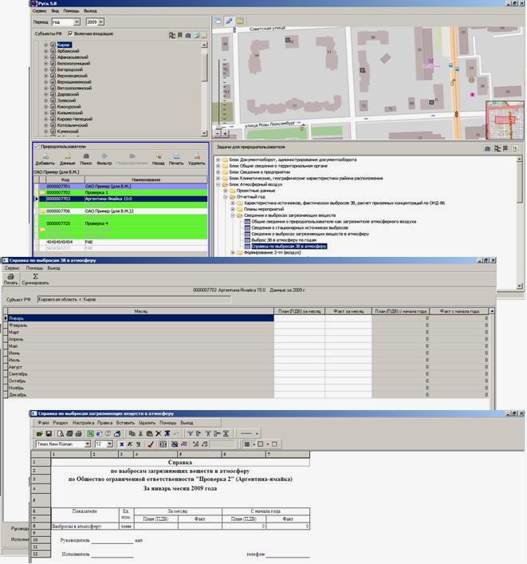The width and height of the screenshot is (527, 564).
Task: Click the Удалить icon in Природопользователи toolbar
Action: click(x=196, y=157)
